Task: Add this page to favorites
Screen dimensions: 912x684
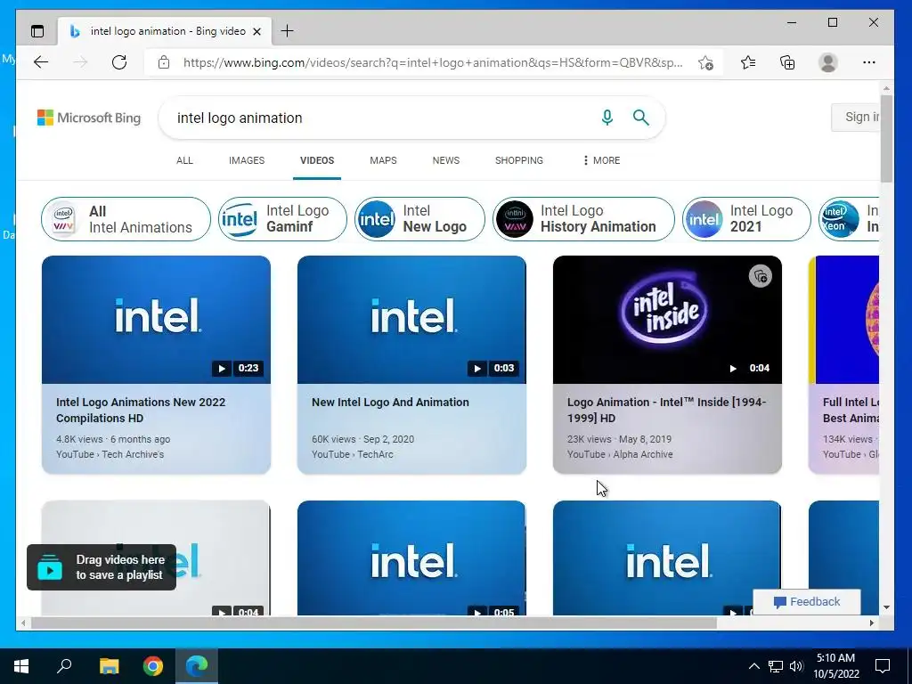Action: tap(705, 62)
